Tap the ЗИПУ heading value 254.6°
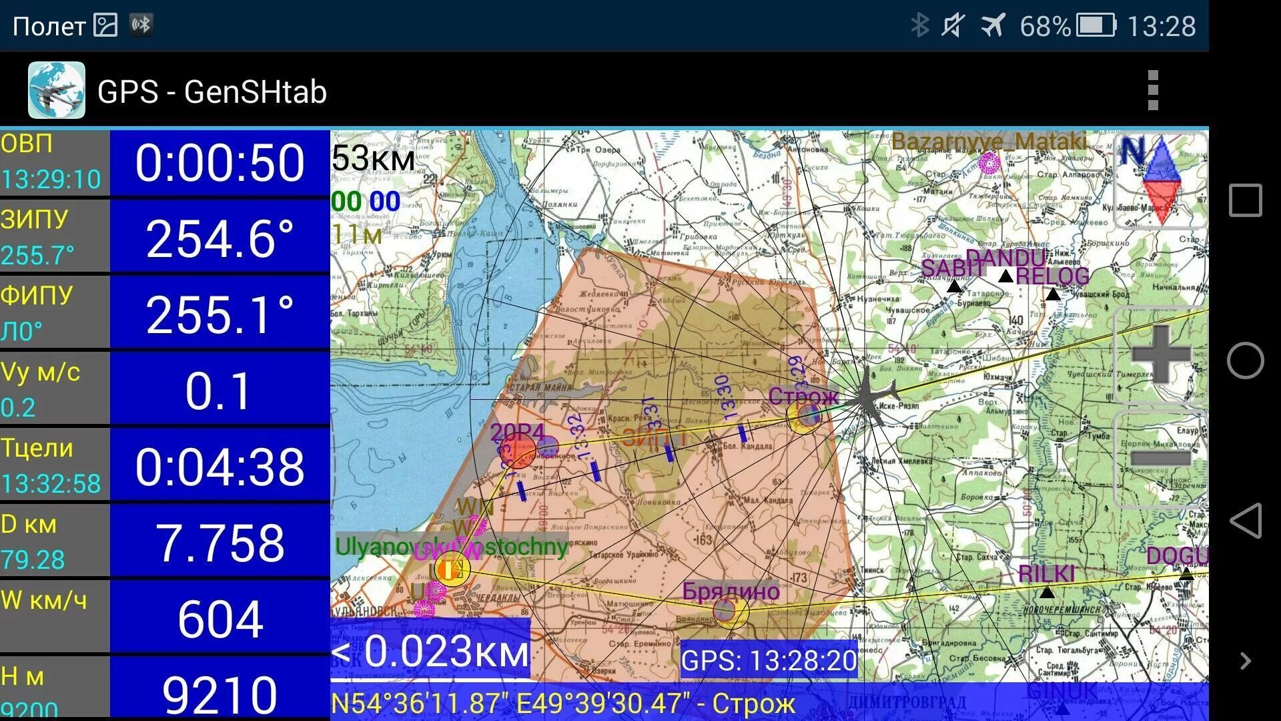The width and height of the screenshot is (1281, 721). [220, 238]
